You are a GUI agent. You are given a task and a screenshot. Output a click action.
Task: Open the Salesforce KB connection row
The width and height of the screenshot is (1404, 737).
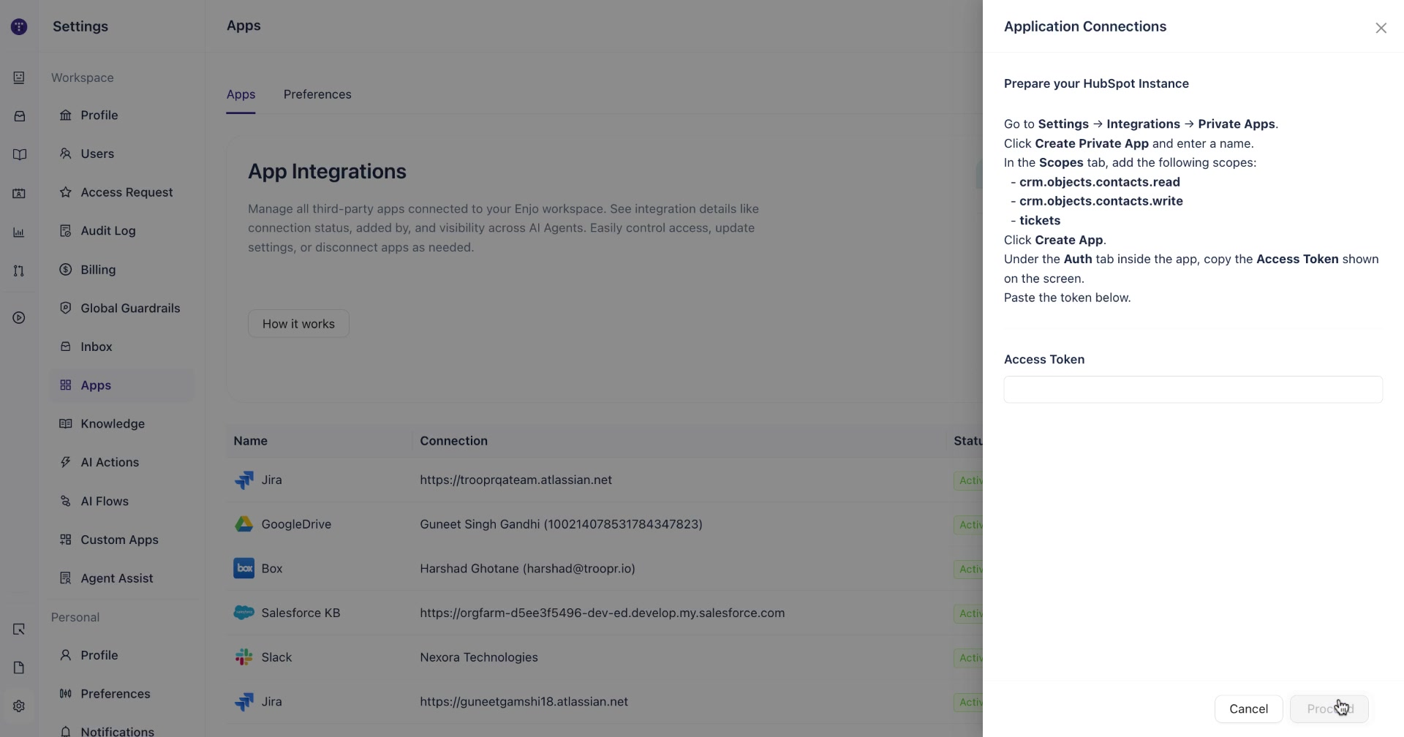click(x=604, y=613)
